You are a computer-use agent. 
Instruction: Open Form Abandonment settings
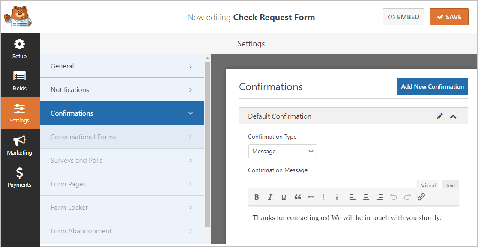point(122,231)
